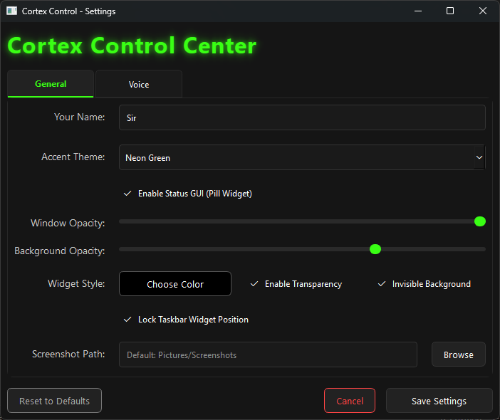This screenshot has height=420, width=500.
Task: Close the Settings window
Action: (x=482, y=11)
